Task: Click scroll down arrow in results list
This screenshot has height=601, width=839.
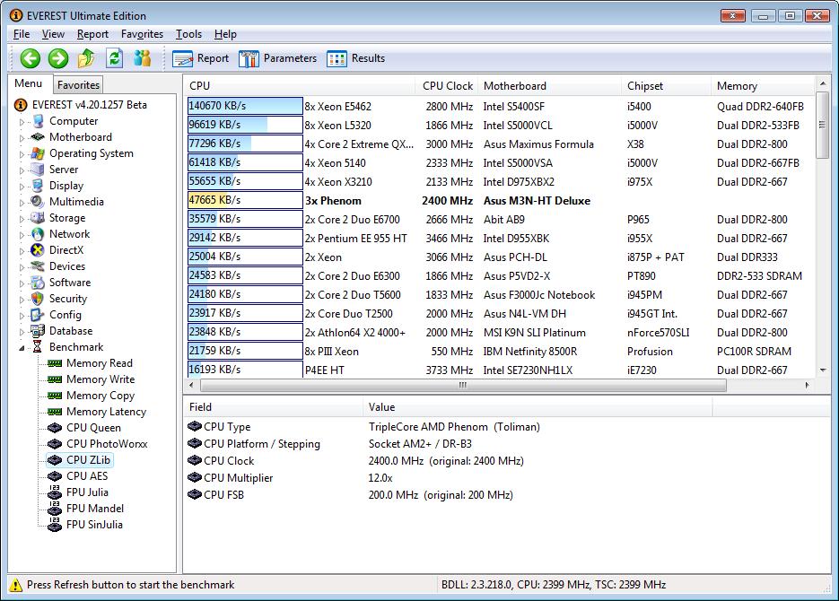Action: coord(823,370)
